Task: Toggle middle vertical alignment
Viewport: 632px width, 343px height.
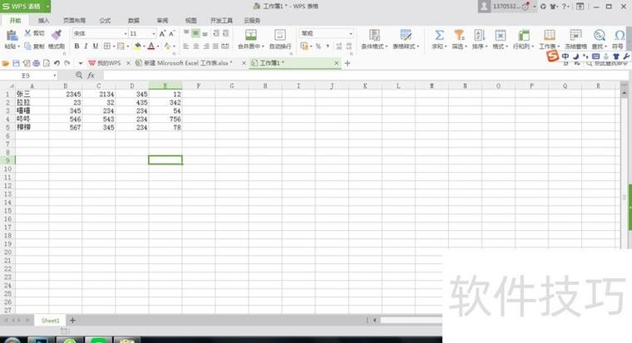Action: pyautogui.click(x=195, y=33)
